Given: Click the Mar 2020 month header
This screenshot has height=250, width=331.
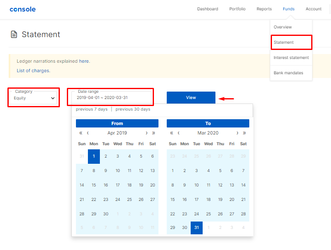Looking at the screenshot, I should 208,133.
